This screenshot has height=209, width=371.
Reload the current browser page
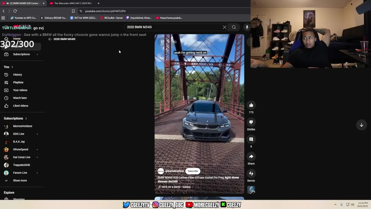point(15,11)
